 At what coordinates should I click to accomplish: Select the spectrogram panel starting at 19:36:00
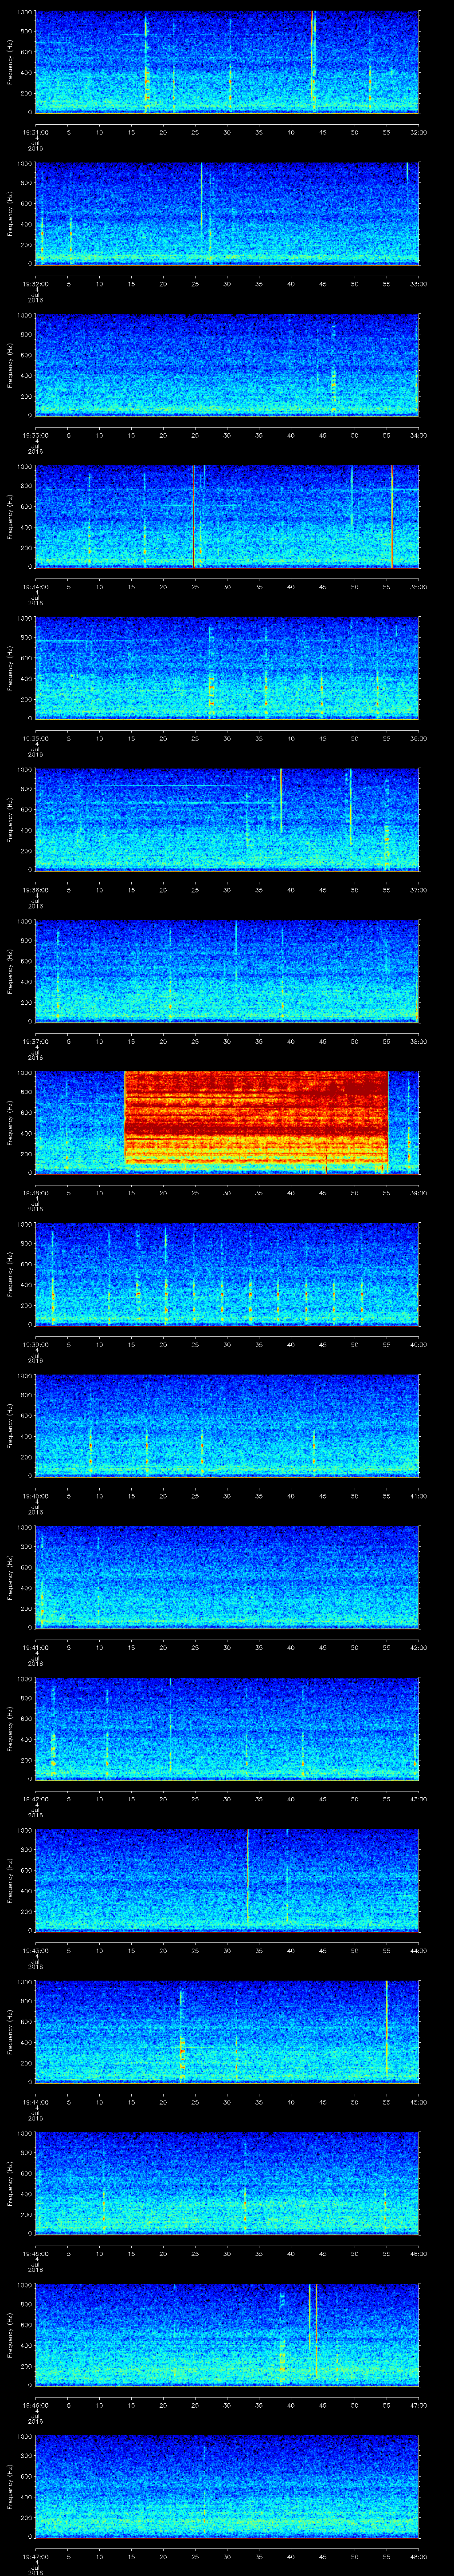coord(227,819)
